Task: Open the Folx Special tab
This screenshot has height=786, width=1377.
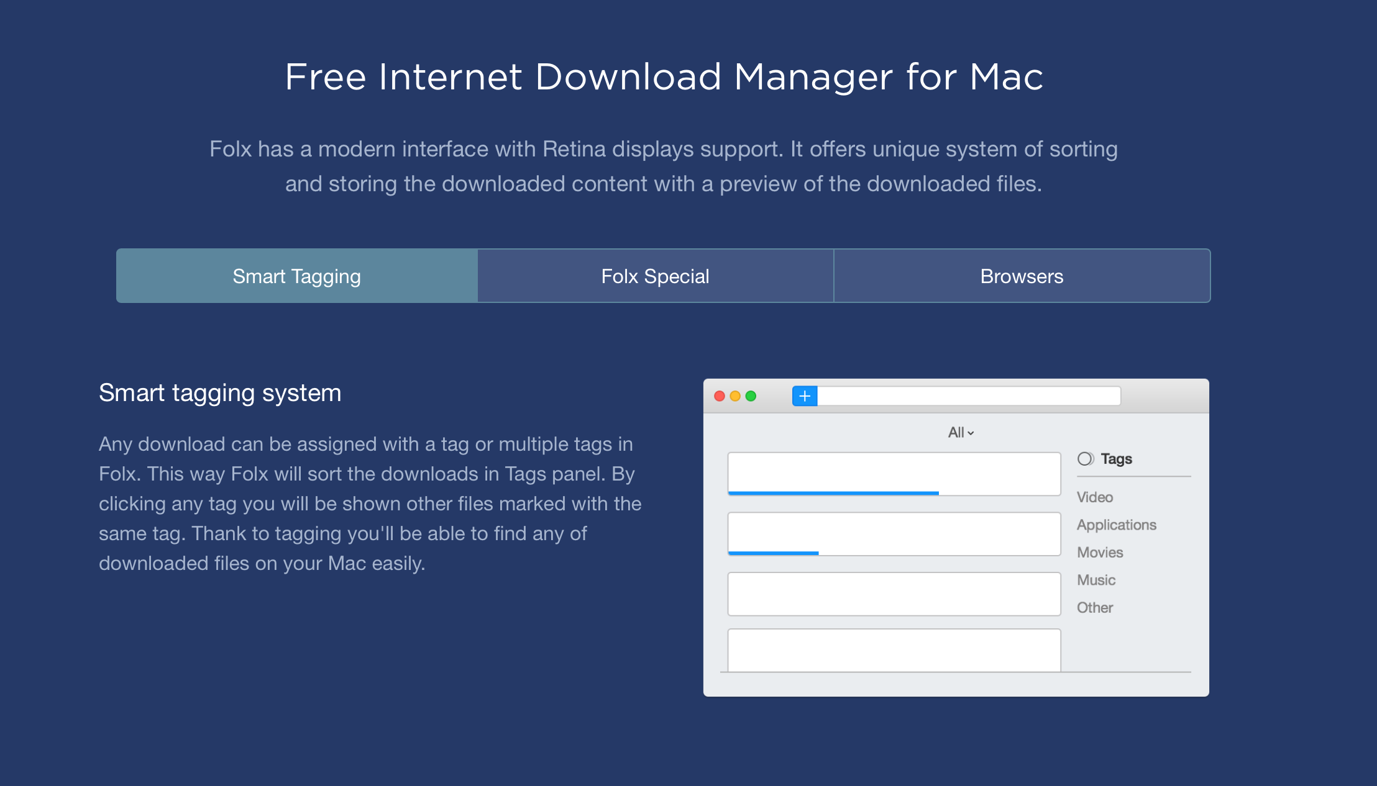Action: tap(655, 276)
